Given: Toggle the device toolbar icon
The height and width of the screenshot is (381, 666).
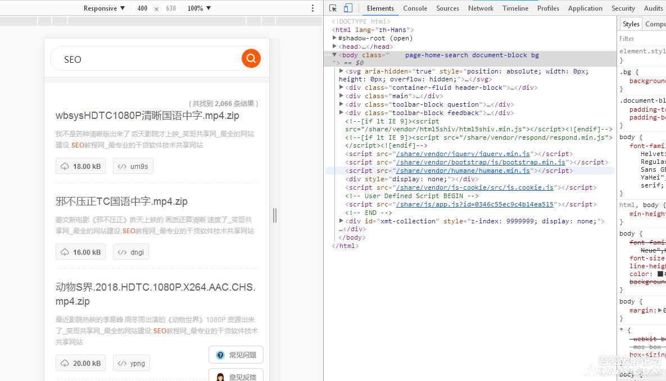Looking at the screenshot, I should pyautogui.click(x=348, y=8).
